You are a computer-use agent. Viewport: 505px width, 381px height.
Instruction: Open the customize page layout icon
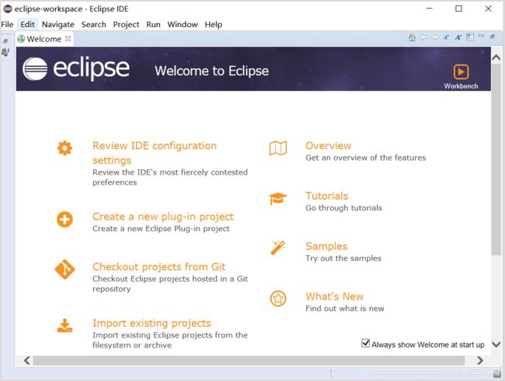click(x=470, y=37)
